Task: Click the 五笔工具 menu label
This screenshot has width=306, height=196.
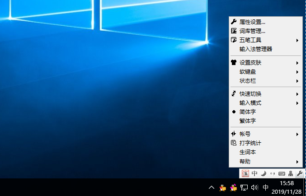Action: pyautogui.click(x=250, y=40)
